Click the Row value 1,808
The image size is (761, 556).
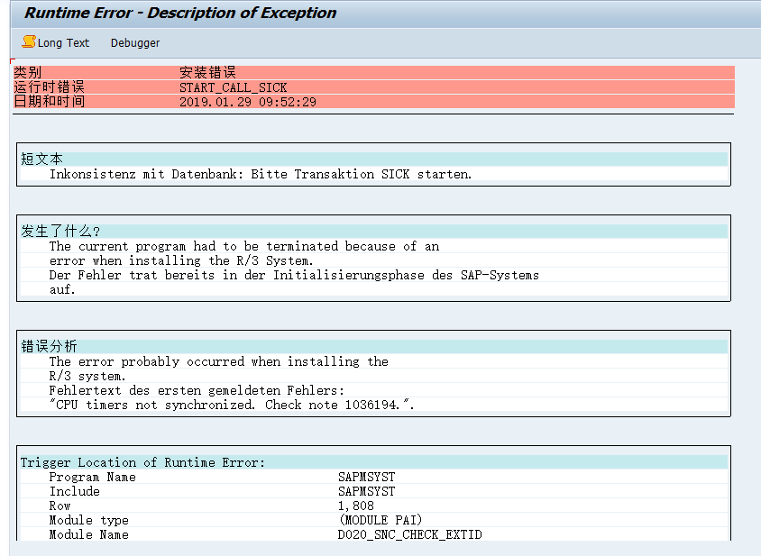pos(355,506)
